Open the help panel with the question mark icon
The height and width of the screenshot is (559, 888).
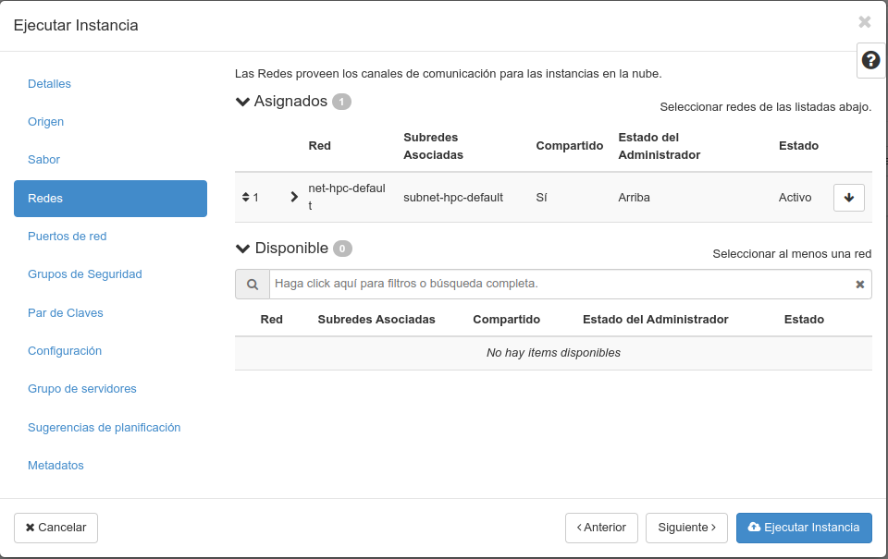point(869,59)
